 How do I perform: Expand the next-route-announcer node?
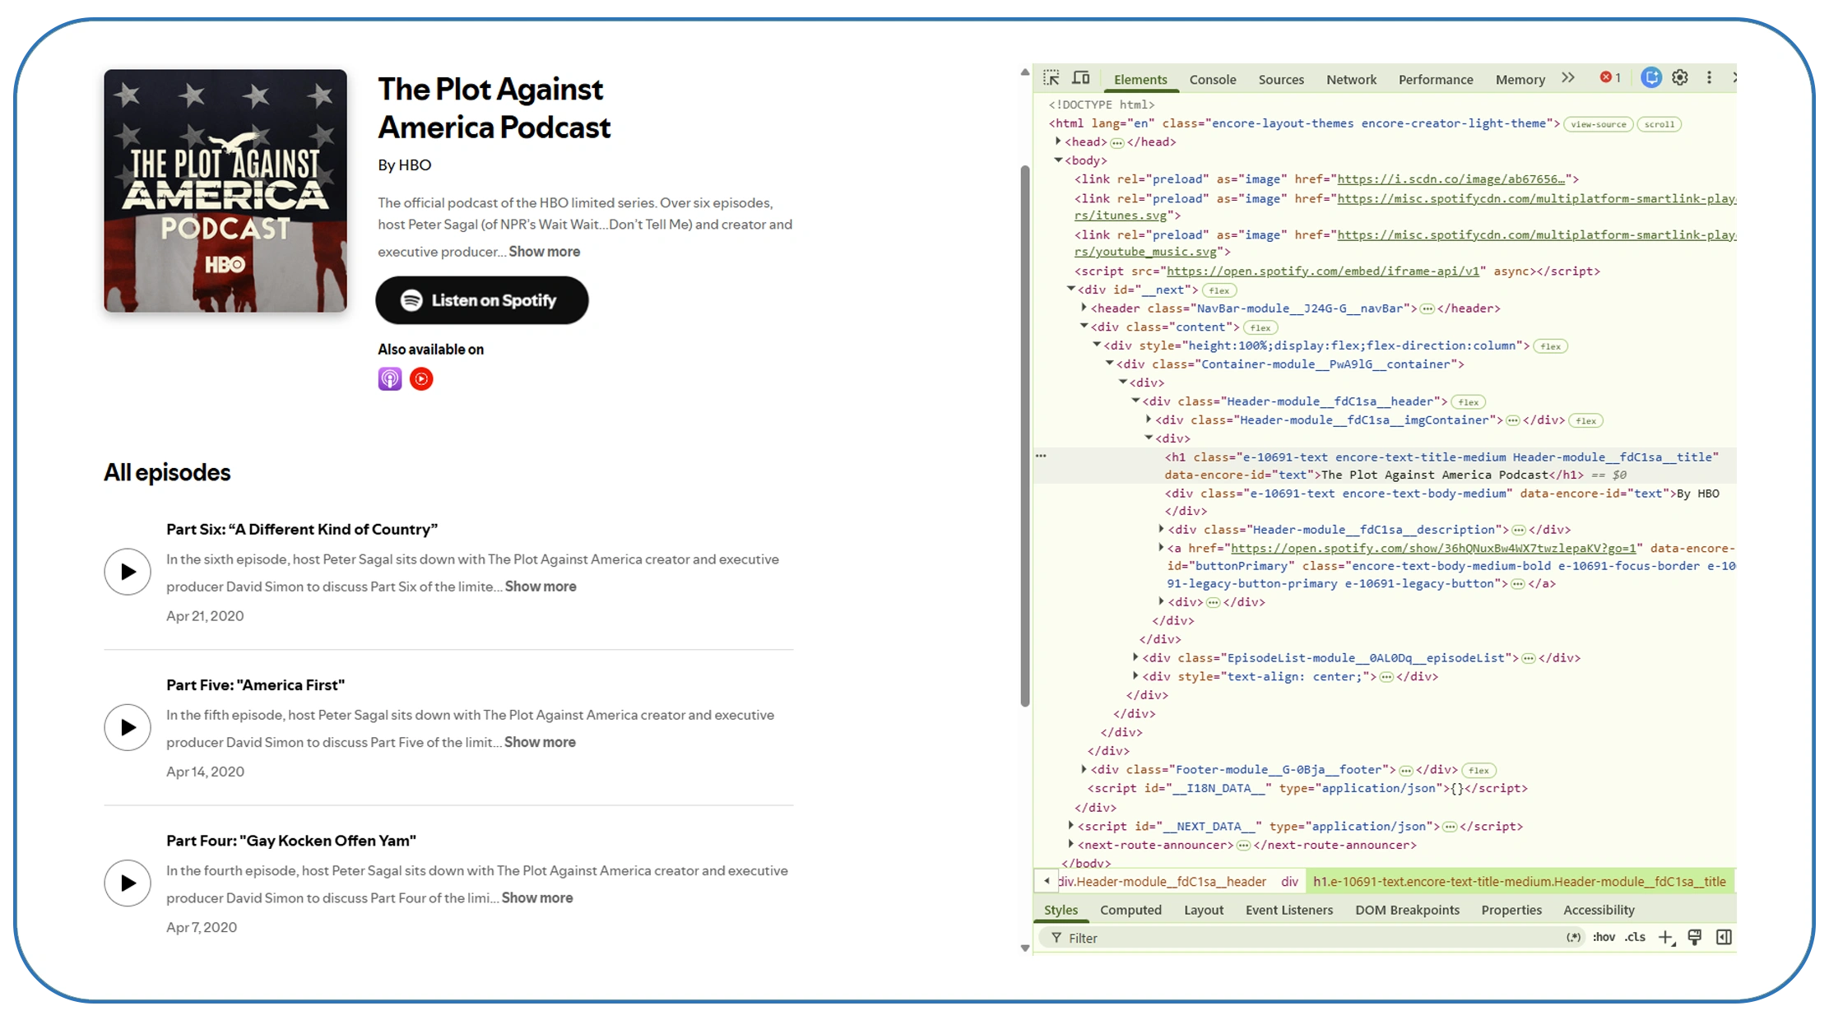[1071, 844]
